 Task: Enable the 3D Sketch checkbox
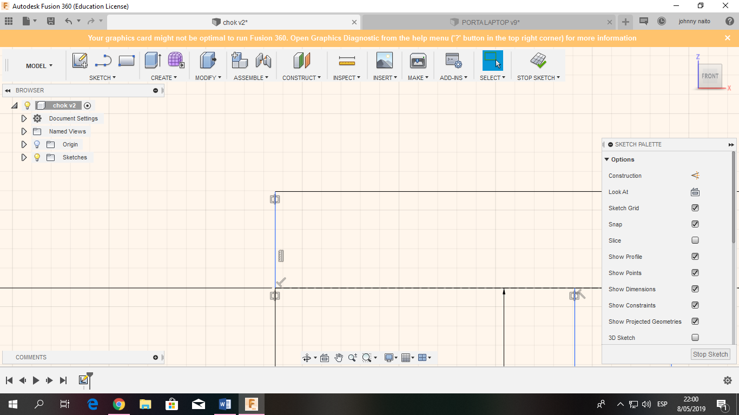695,338
